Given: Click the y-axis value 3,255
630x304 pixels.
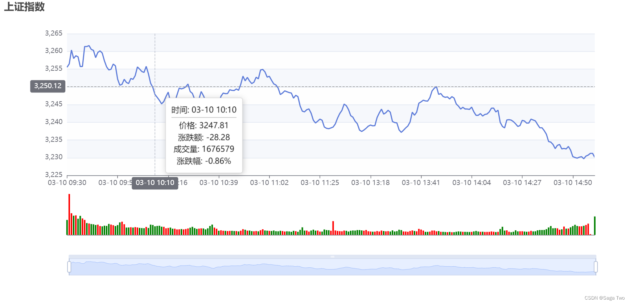Looking at the screenshot, I should [x=54, y=69].
